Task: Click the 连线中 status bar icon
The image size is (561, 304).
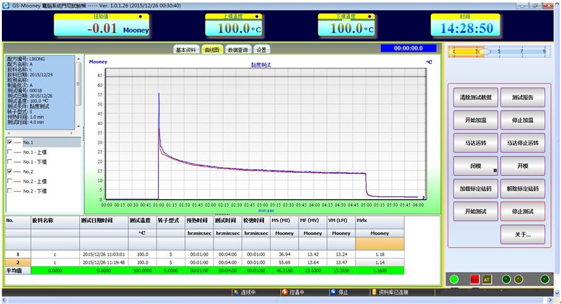Action: (x=236, y=292)
